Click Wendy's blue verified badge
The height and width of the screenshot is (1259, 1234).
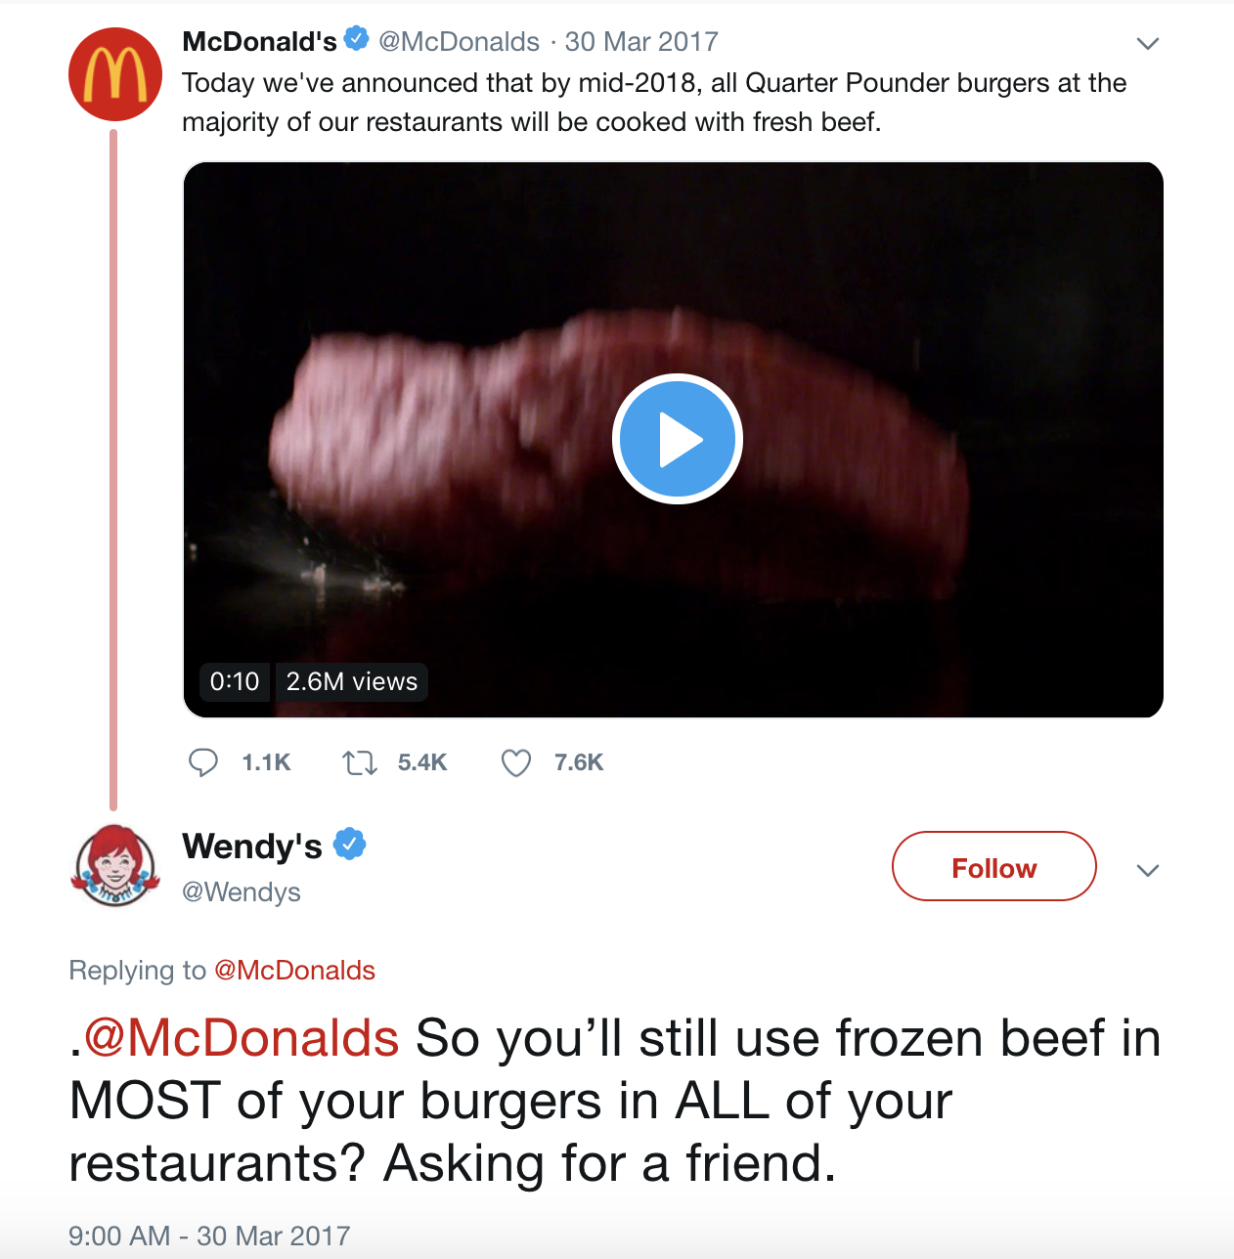pyautogui.click(x=349, y=844)
